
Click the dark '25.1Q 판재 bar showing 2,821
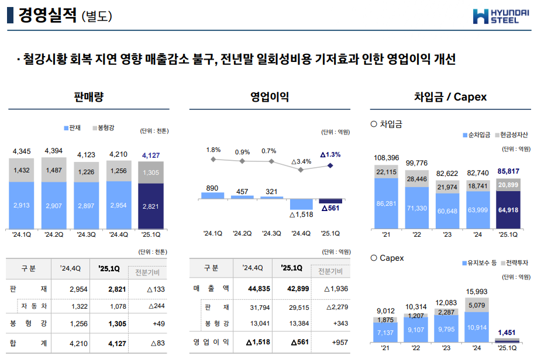pyautogui.click(x=151, y=206)
